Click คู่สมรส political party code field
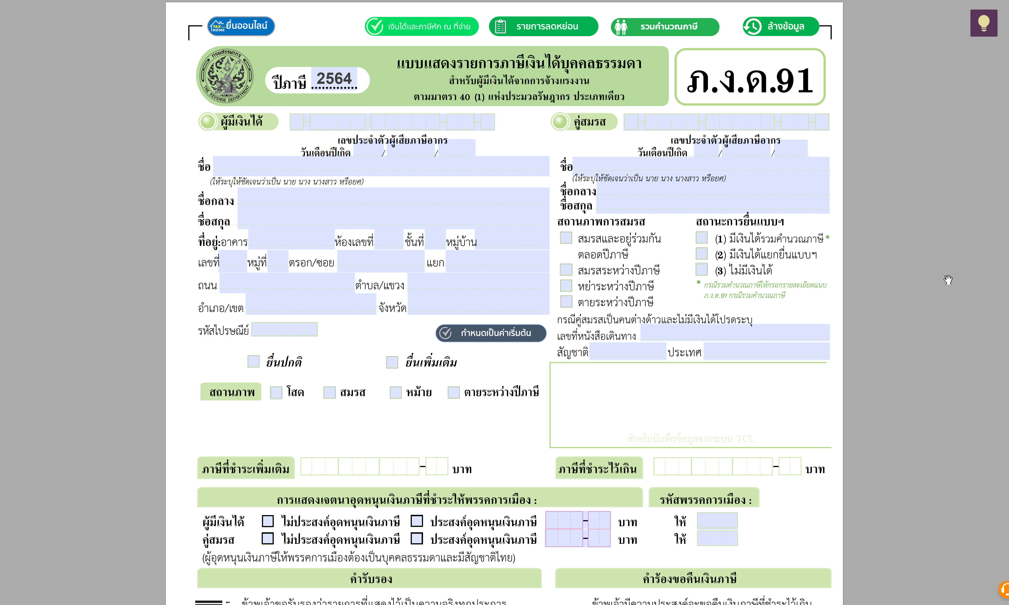Screen dimensions: 1009x605 coord(718,538)
